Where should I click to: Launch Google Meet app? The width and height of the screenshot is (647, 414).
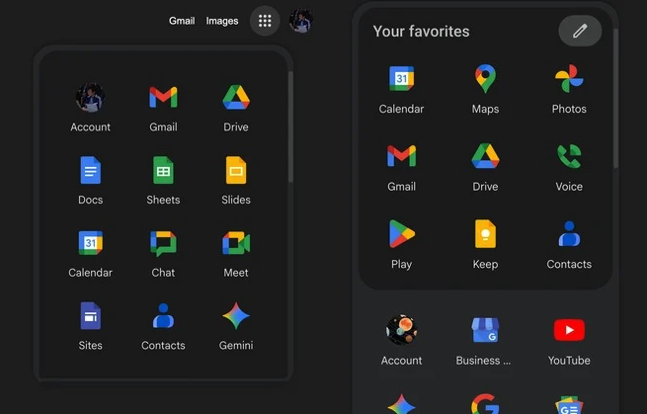(x=236, y=254)
